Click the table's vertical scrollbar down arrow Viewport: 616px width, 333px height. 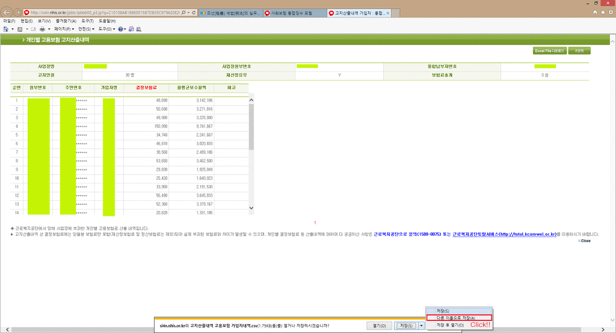pos(251,208)
